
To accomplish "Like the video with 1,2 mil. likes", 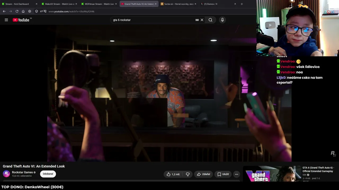I will tap(173, 174).
